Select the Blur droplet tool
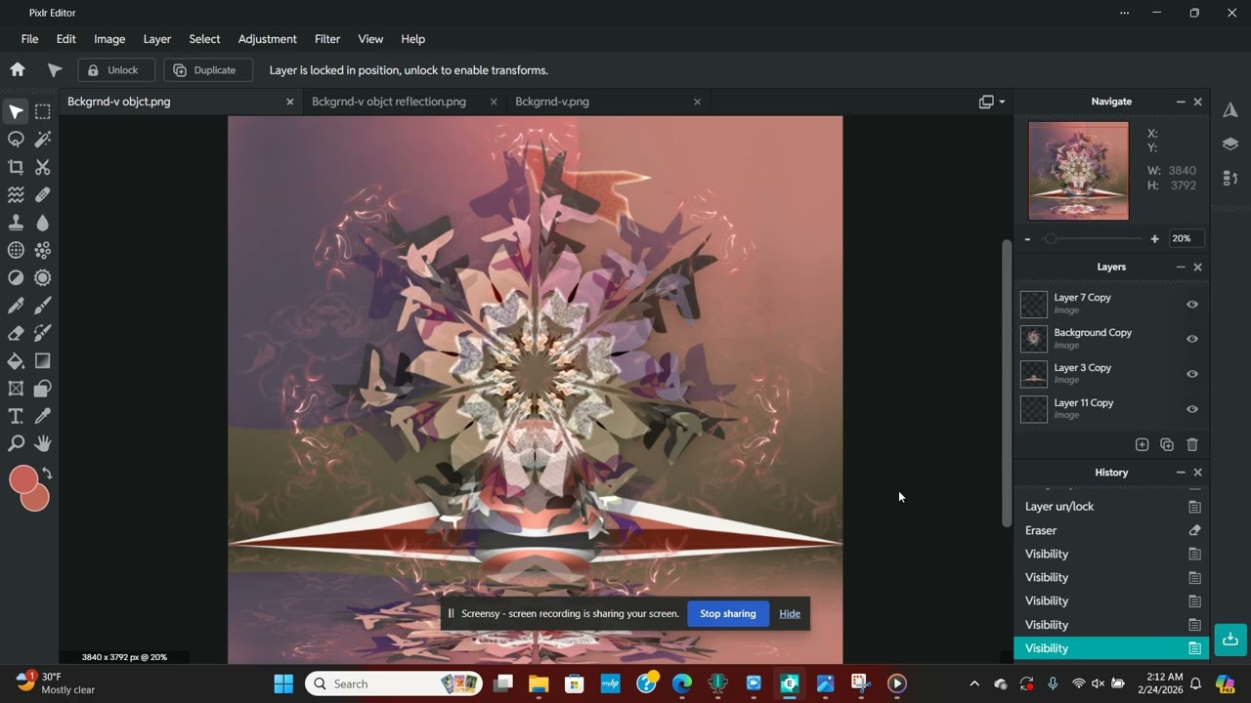 tap(43, 223)
